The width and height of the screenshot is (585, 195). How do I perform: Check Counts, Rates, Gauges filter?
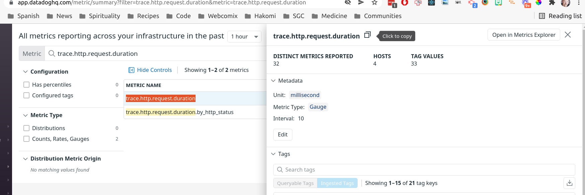coord(26,139)
